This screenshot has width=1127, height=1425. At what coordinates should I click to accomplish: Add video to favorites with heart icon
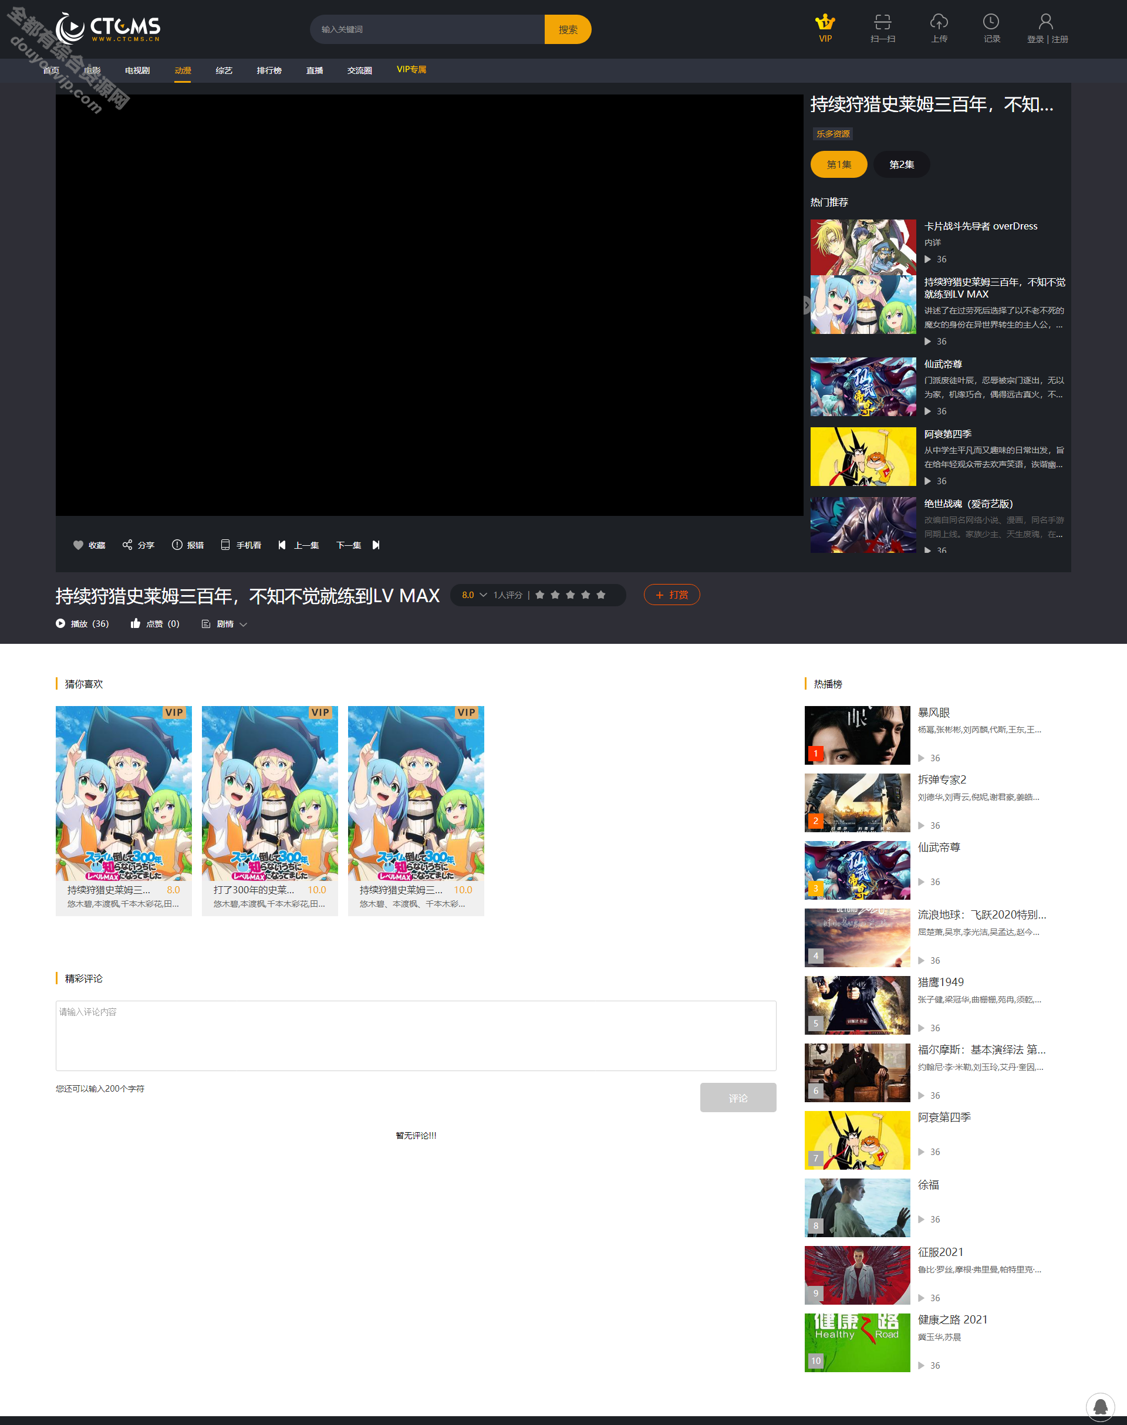click(x=78, y=545)
